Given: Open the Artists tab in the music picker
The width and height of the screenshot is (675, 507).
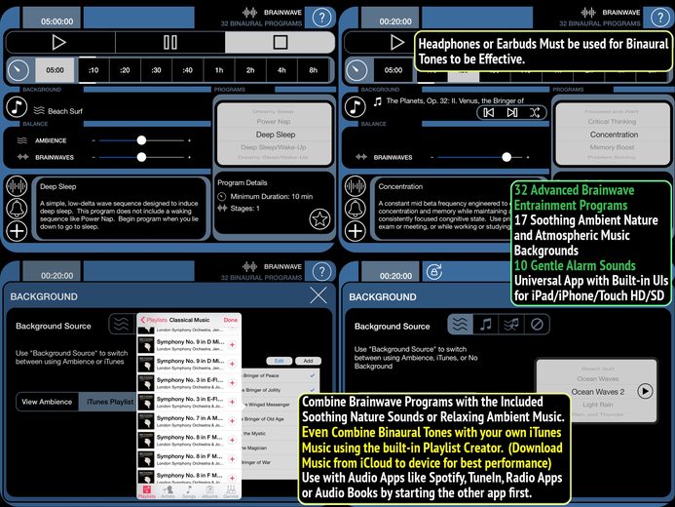Looking at the screenshot, I should (168, 491).
